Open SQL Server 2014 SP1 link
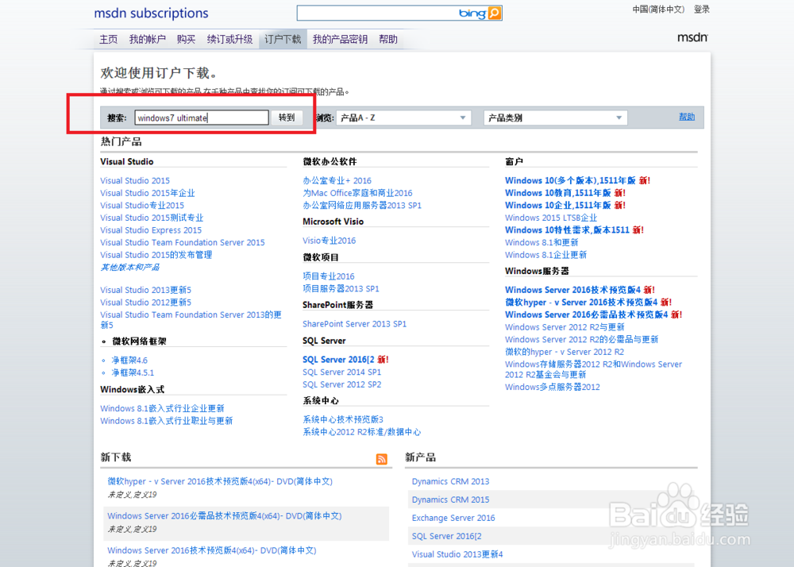 [x=341, y=372]
